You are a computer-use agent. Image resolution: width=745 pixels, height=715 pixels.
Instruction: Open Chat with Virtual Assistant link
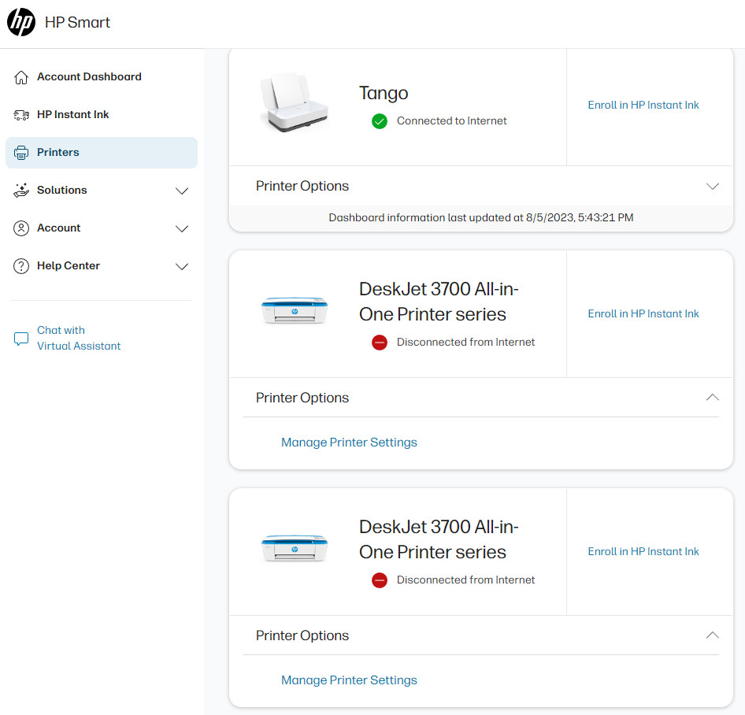(x=79, y=339)
